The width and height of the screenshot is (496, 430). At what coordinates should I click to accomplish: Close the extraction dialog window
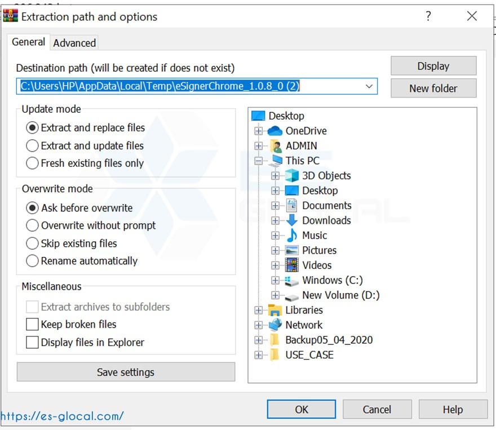click(472, 16)
